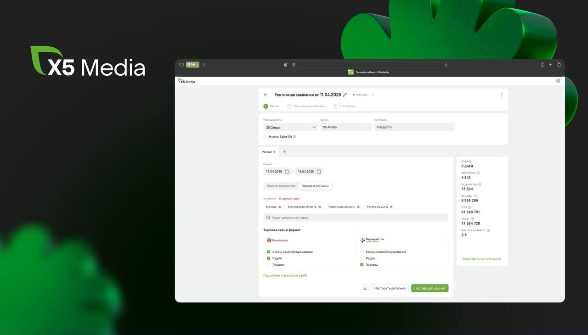Screen dimensions: 588x335
Task: Go to the Статистика step
Action: pyautogui.click(x=344, y=106)
